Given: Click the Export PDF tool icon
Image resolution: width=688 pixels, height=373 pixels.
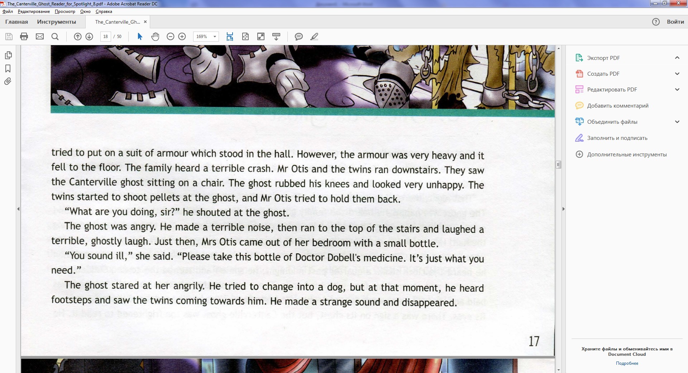Looking at the screenshot, I should 579,58.
